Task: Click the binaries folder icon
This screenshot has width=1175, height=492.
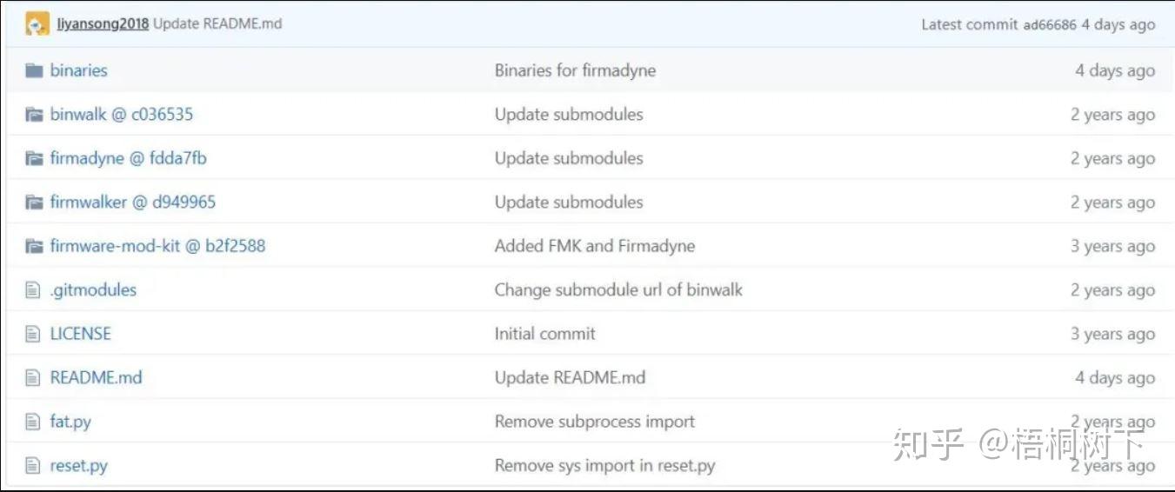Action: coord(34,70)
